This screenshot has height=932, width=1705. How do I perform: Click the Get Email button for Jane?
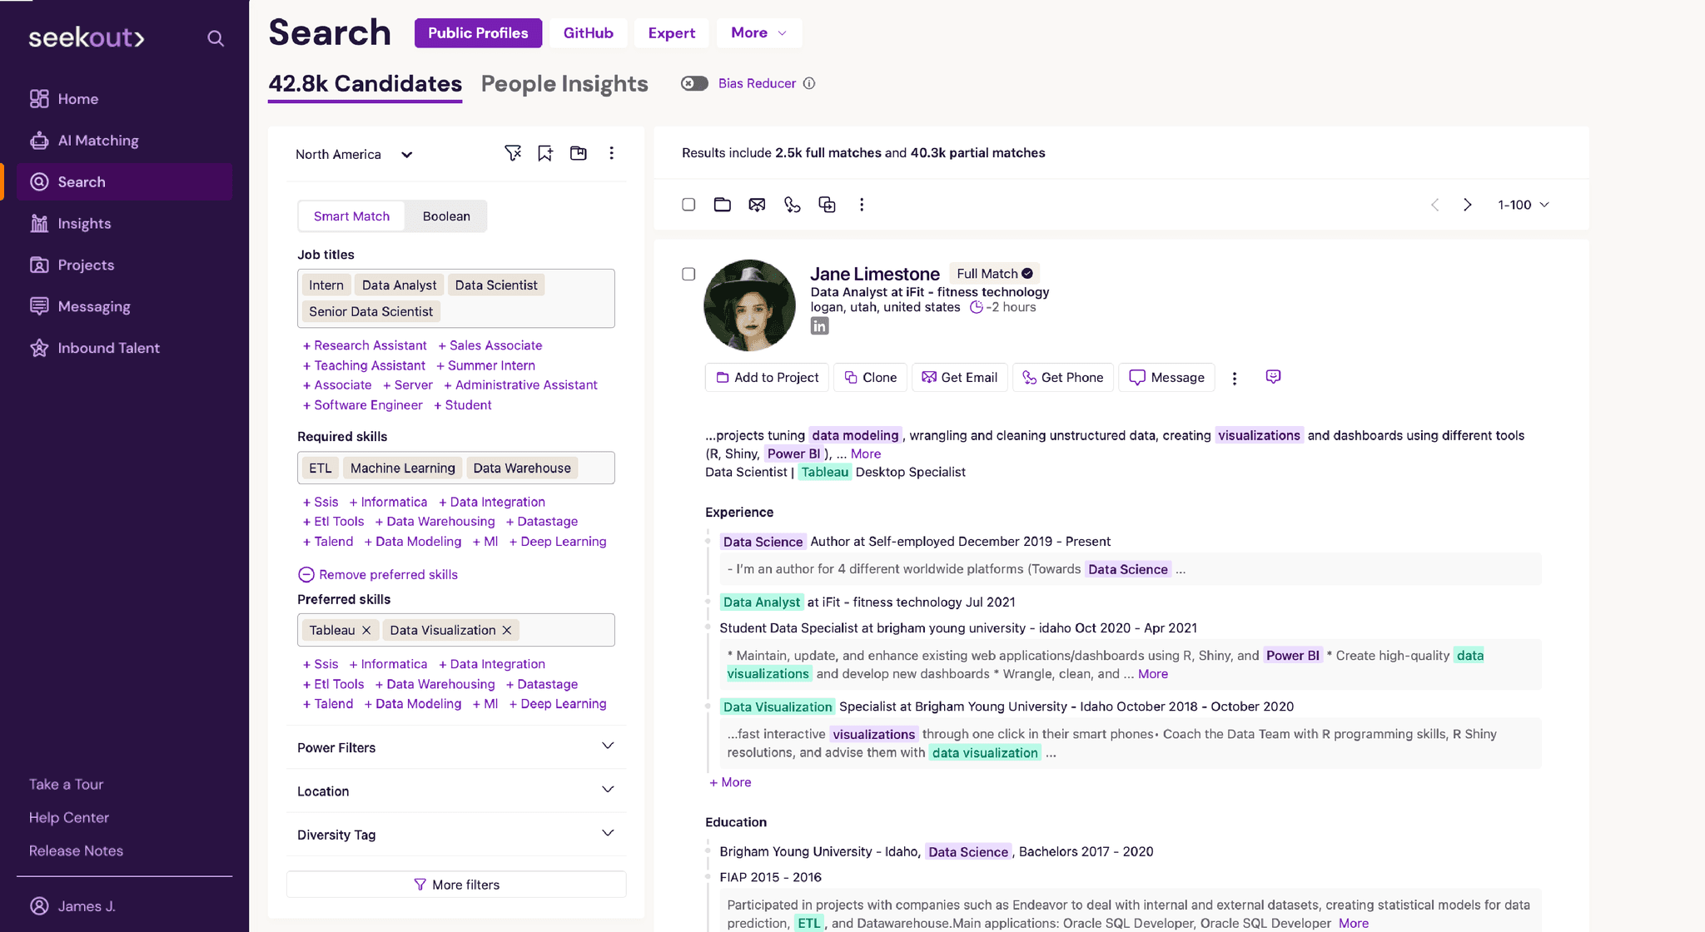point(959,377)
